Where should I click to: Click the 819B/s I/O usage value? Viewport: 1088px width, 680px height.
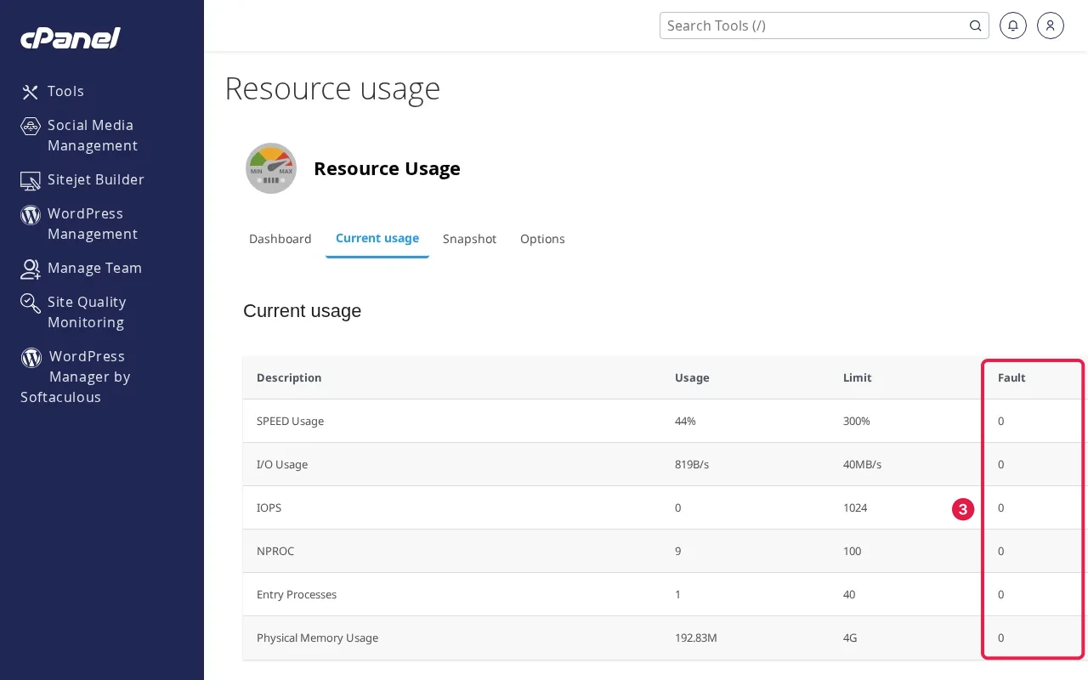coord(693,464)
